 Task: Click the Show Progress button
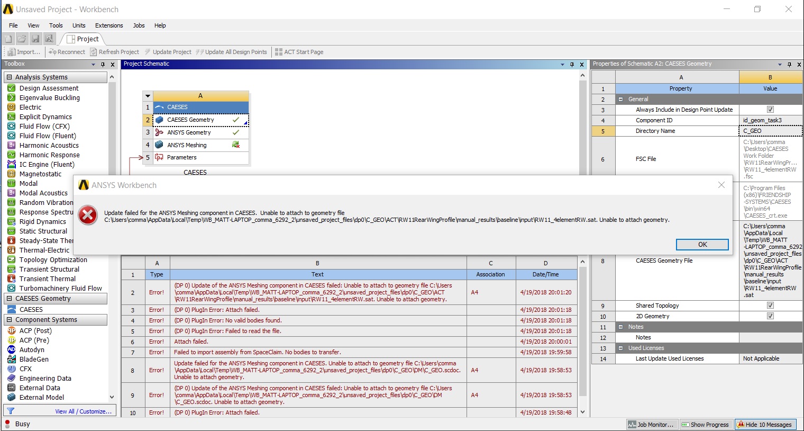point(705,425)
